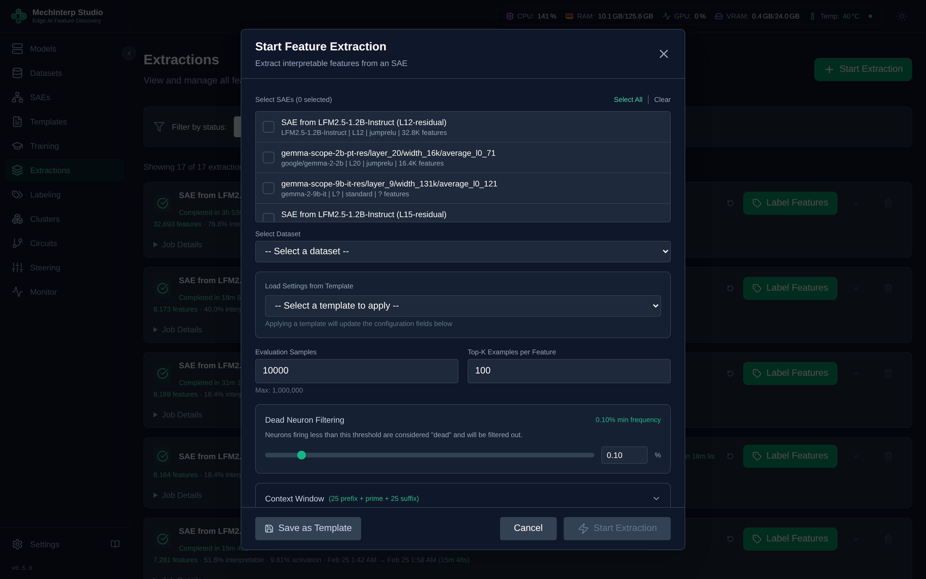Click the Settings gear icon
This screenshot has width=926, height=579.
point(17,545)
